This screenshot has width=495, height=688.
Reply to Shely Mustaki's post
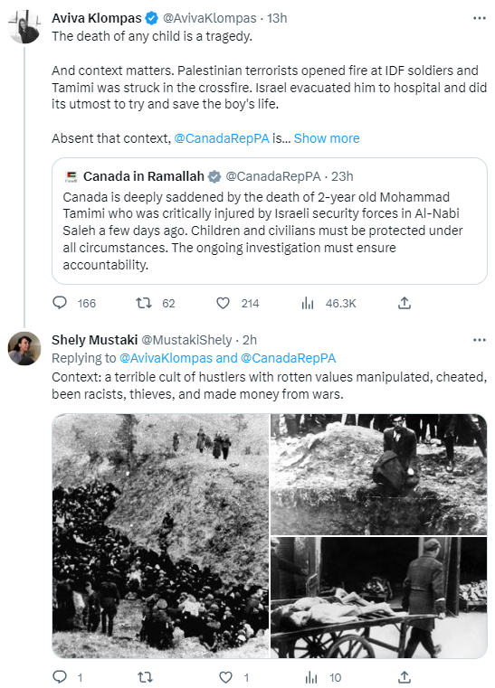[60, 677]
